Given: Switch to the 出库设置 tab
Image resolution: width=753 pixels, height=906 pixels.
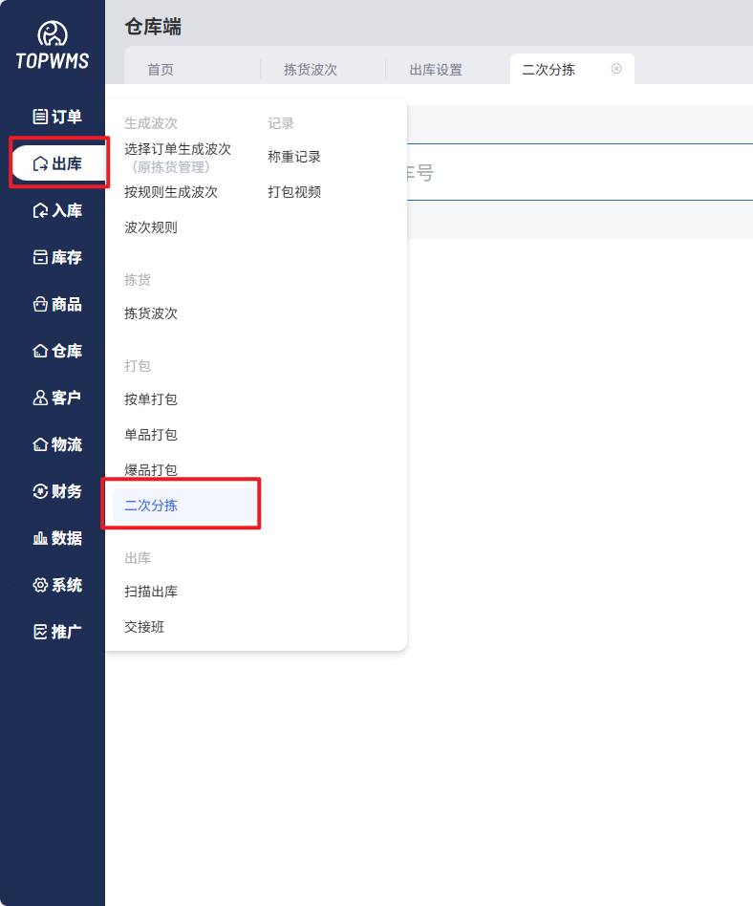Looking at the screenshot, I should coord(436,70).
